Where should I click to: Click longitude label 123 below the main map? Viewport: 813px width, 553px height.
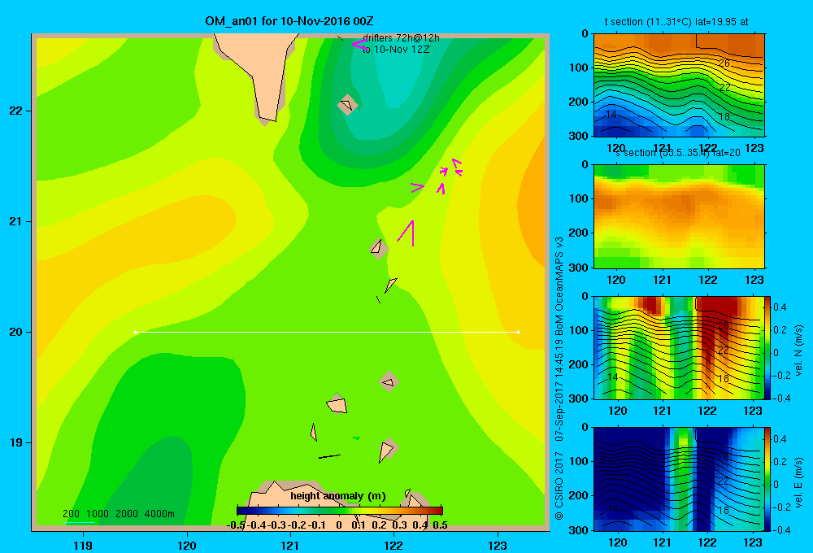coord(498,545)
